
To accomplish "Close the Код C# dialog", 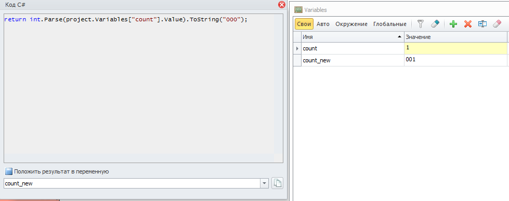I will click(x=282, y=5).
